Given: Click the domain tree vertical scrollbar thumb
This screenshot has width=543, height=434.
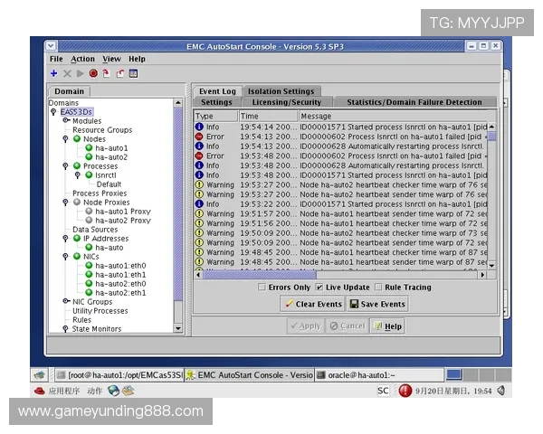Looking at the screenshot, I should click(x=178, y=203).
